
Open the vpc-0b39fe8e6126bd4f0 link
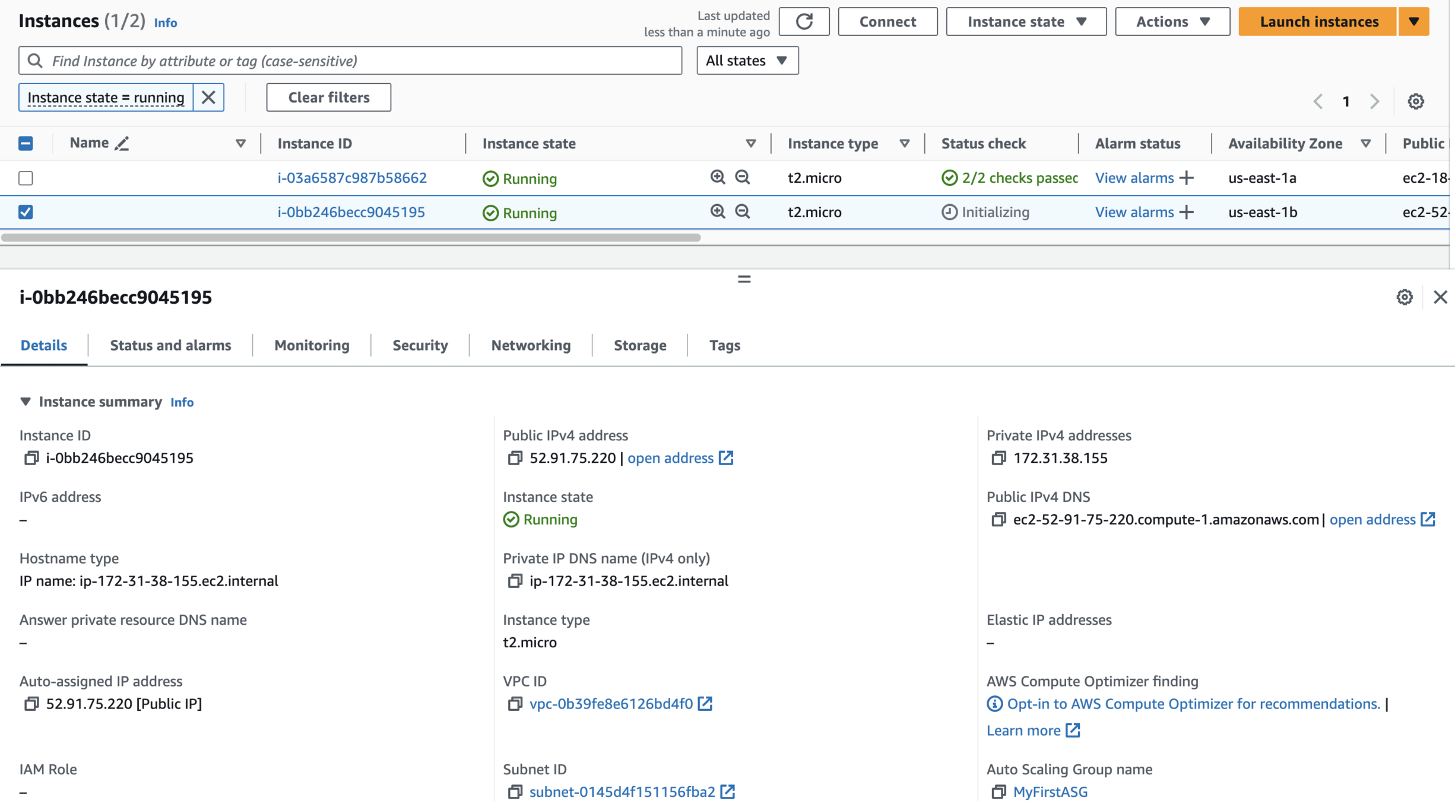click(x=611, y=704)
